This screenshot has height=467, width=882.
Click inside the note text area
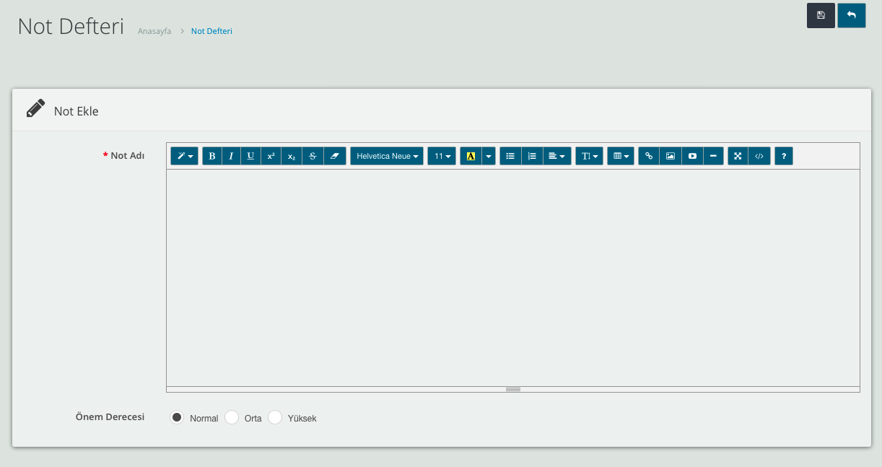(512, 278)
